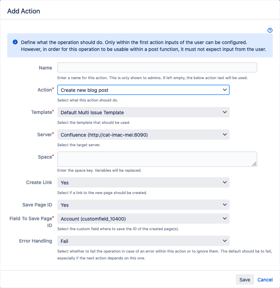Open the Server dropdown

(143, 135)
